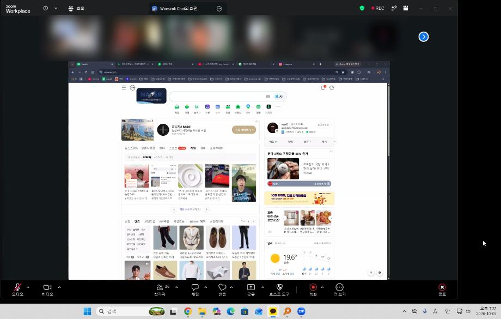
Task: Open the Zoom annotation wand icon
Action: (x=394, y=8)
